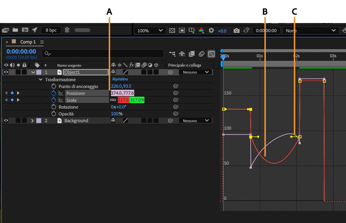Screen dimensions: 346x223
Task: Open the timeline panel menu
Action: point(42,42)
